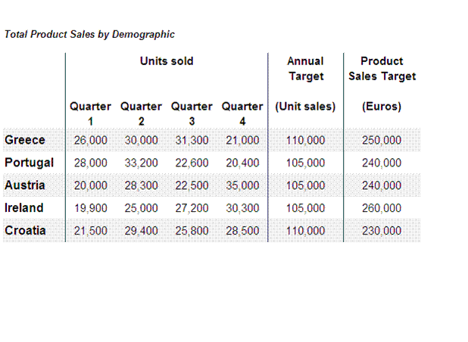The image size is (468, 342).
Task: Select the 'Ireland' row label
Action: (24, 208)
